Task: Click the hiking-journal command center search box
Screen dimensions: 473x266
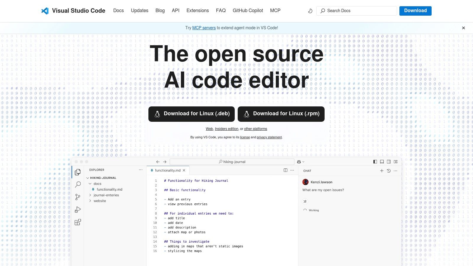Action: pos(232,162)
